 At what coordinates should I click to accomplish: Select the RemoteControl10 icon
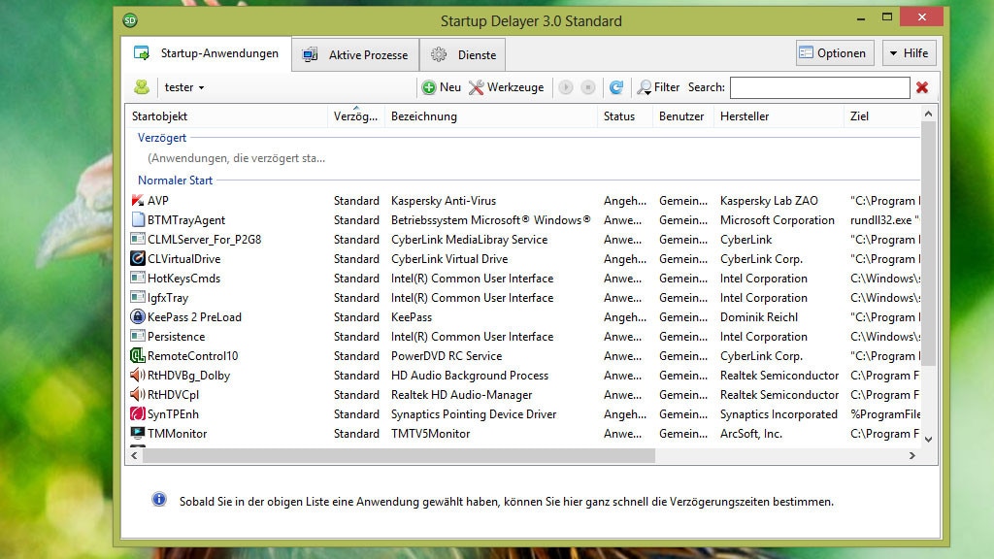[138, 355]
